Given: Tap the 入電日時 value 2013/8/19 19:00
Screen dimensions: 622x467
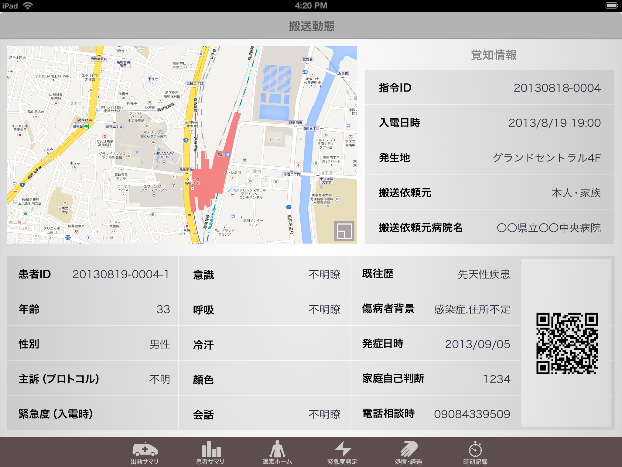Looking at the screenshot, I should pos(554,123).
